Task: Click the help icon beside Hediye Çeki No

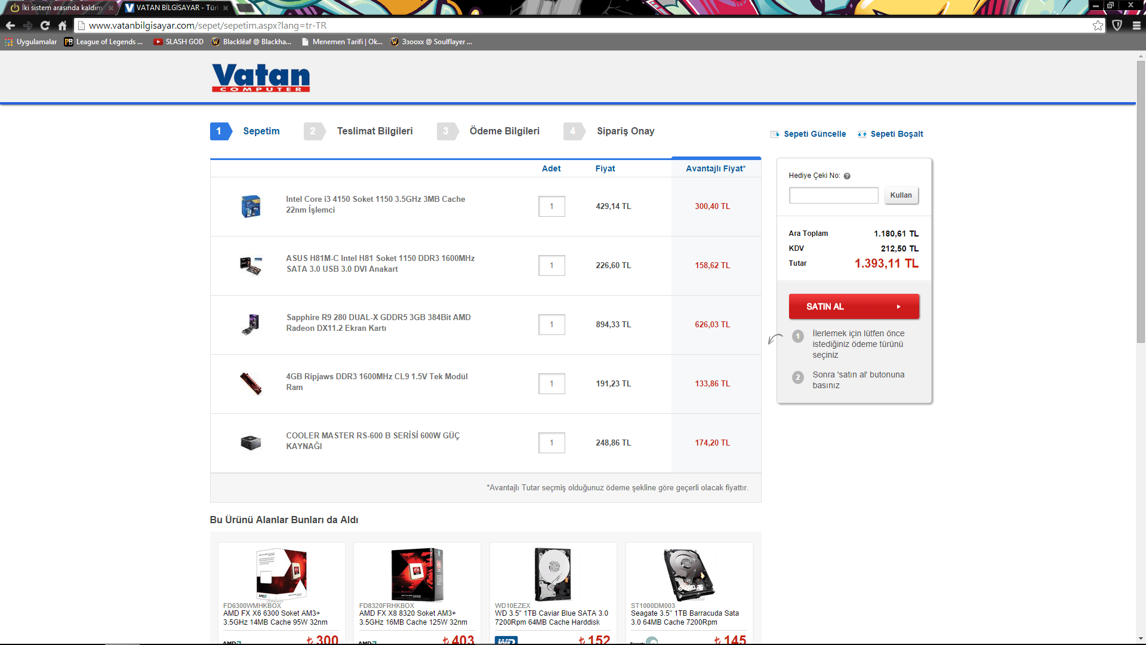Action: [847, 176]
